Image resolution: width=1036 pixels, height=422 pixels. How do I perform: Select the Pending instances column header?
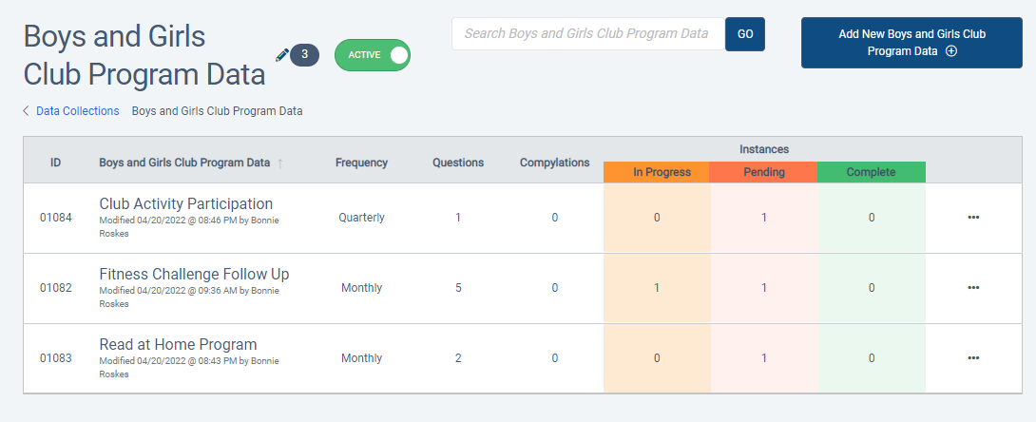click(763, 172)
